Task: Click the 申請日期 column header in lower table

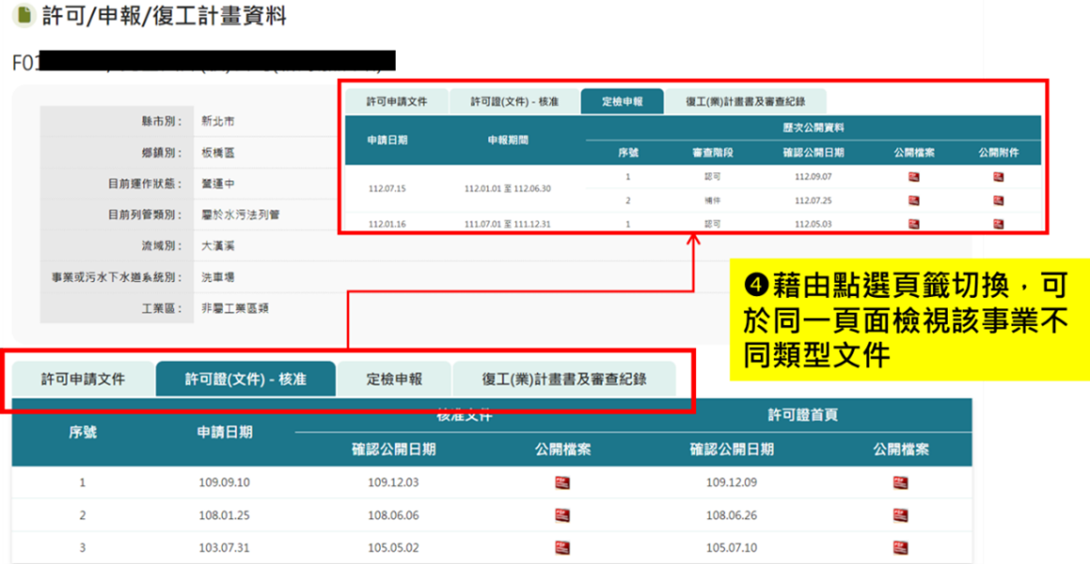Action: coord(225,432)
